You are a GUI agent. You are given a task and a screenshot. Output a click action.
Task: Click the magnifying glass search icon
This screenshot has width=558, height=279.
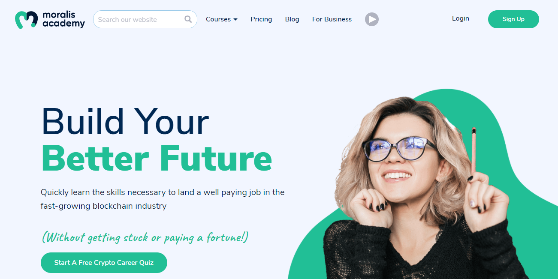tap(188, 19)
